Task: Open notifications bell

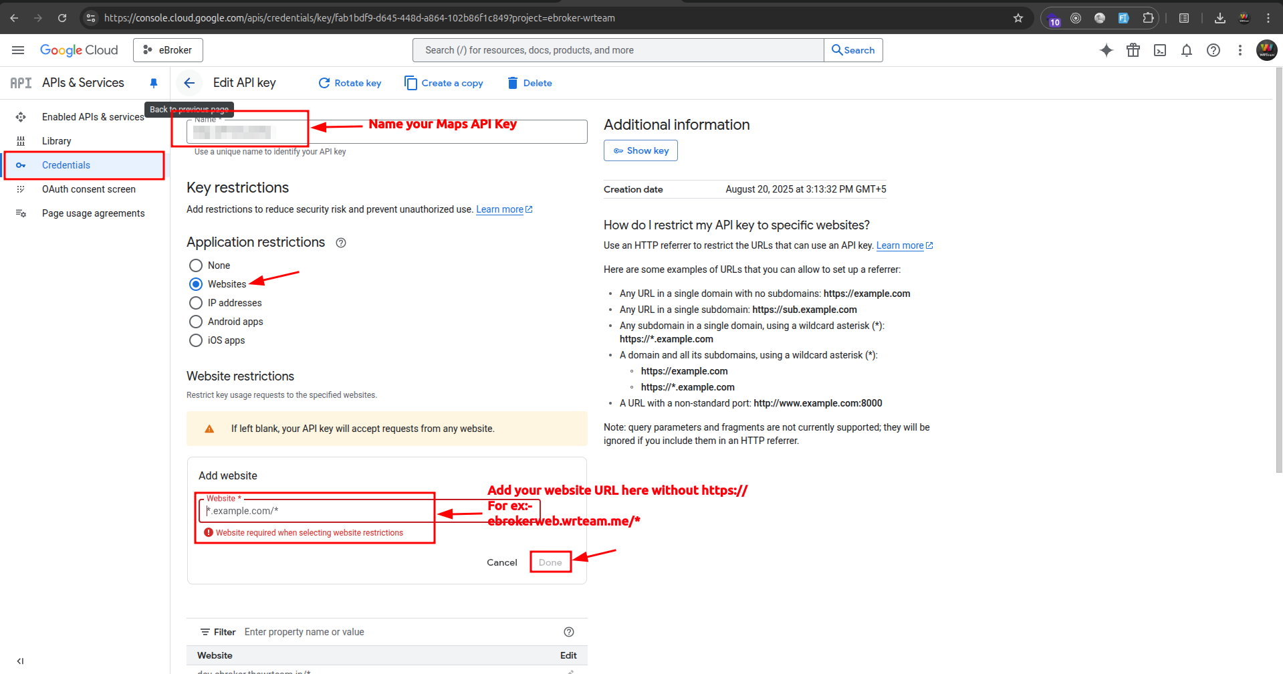Action: pos(1187,50)
